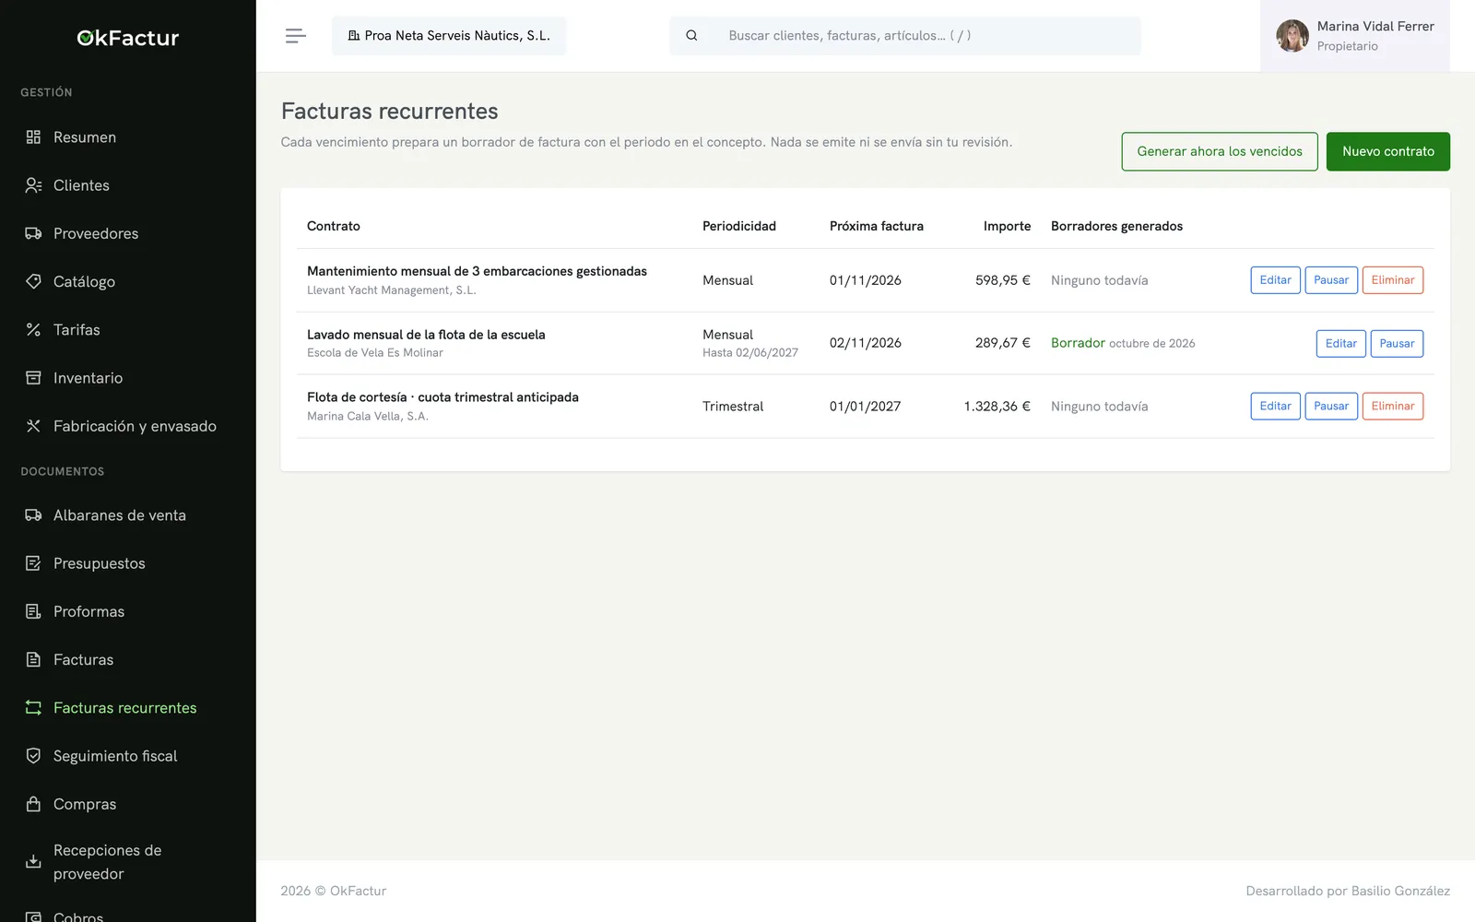
Task: Click the Facturas recurrentes loop icon
Action: 33,707
